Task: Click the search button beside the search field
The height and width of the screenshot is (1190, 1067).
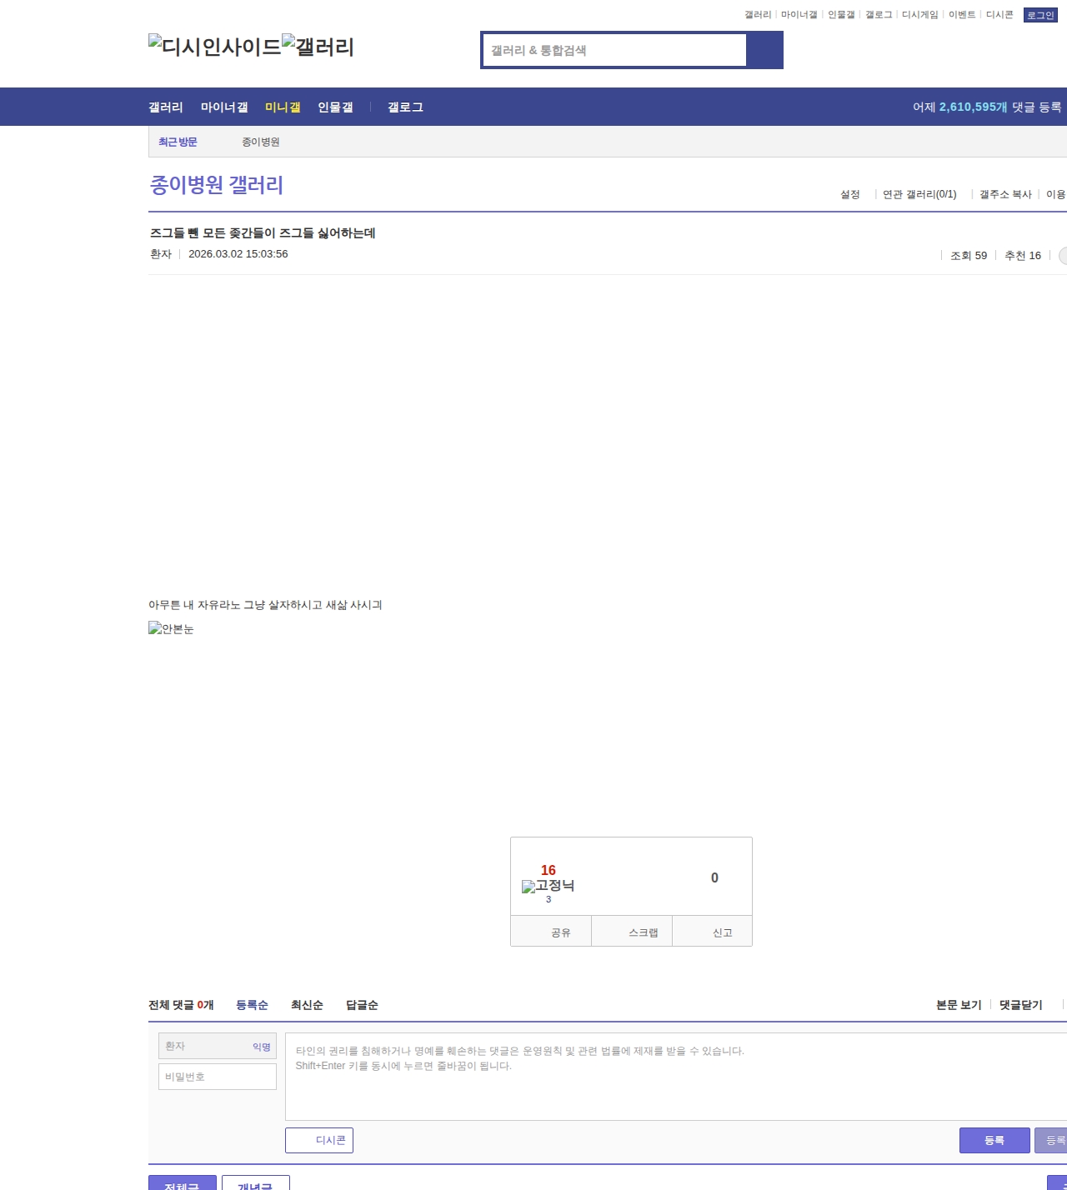Action: coord(764,50)
